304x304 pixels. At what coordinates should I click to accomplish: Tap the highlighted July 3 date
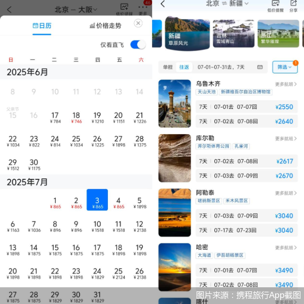(97, 200)
